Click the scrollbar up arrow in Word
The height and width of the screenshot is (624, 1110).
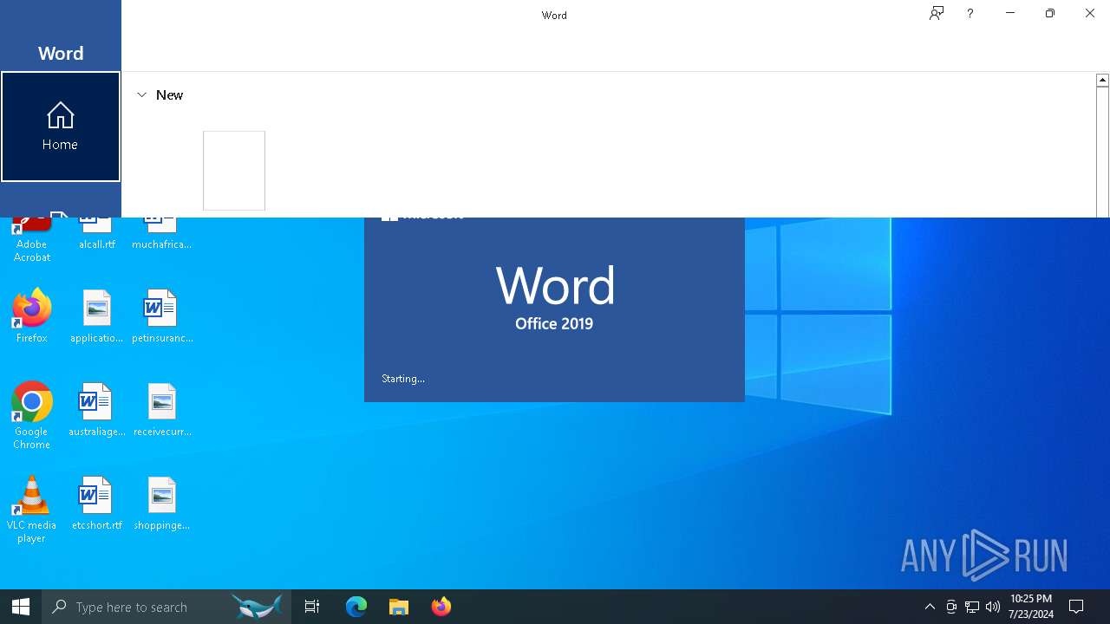click(x=1102, y=80)
